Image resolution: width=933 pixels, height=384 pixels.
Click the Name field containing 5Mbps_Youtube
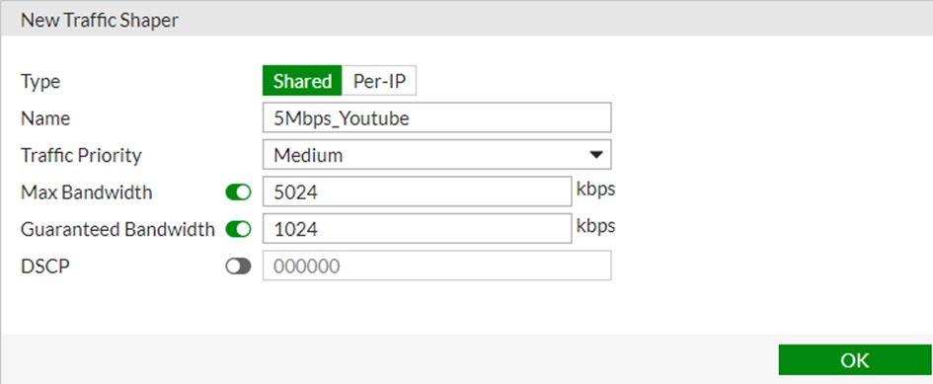[x=436, y=117]
